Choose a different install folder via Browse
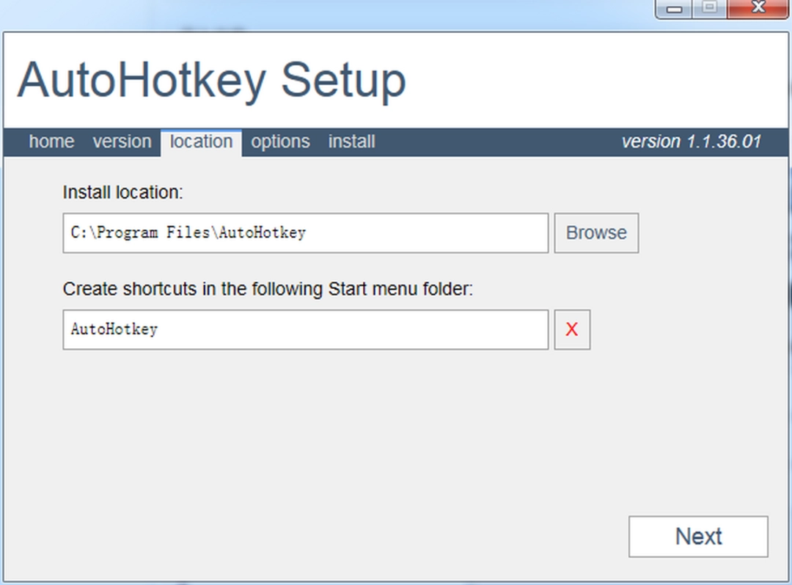The width and height of the screenshot is (792, 585). tap(595, 232)
